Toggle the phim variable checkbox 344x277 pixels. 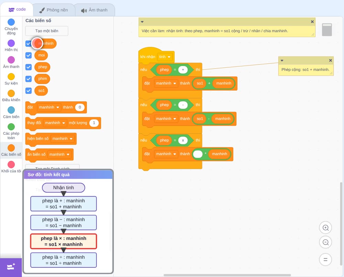29,79
